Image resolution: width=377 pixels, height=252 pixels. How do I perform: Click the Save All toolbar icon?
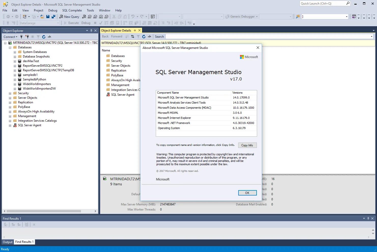point(53,17)
